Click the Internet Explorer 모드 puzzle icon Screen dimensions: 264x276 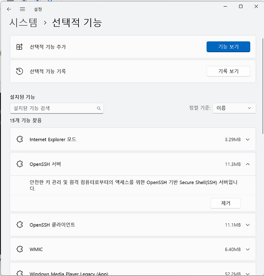point(20,139)
